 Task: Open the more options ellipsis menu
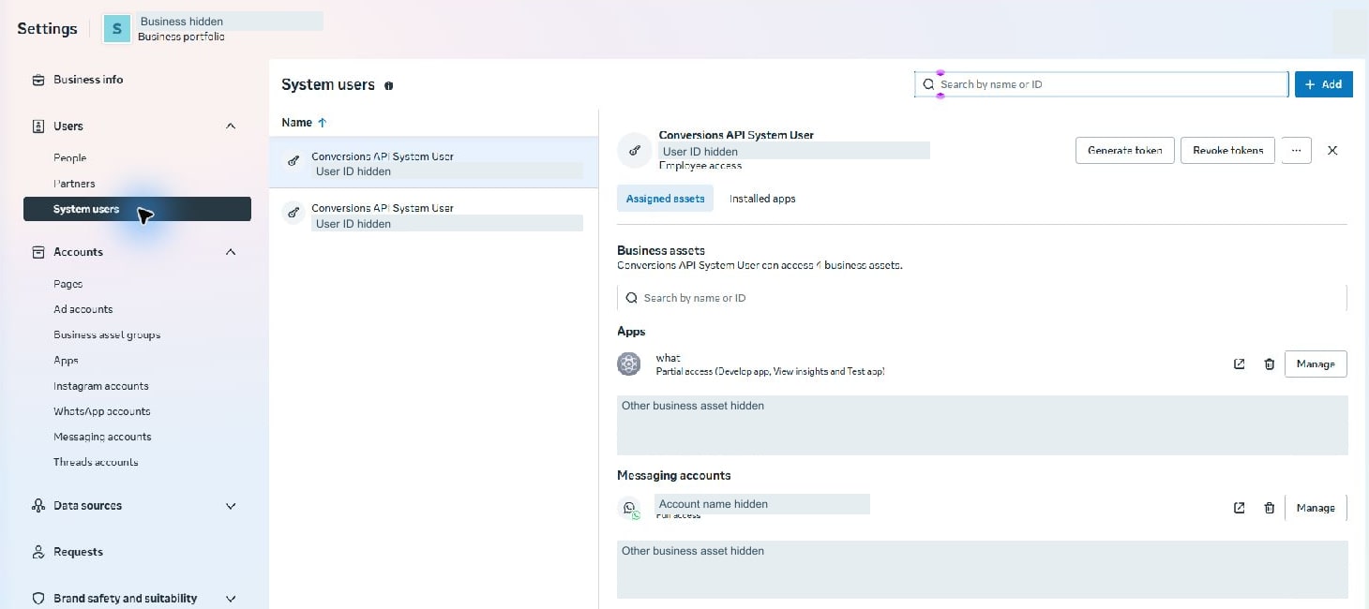tap(1296, 150)
